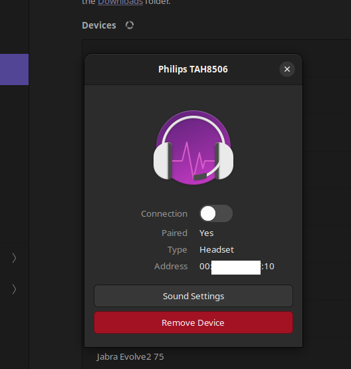
Task: Expand the first sidebar chevron arrow
Action: 14,258
